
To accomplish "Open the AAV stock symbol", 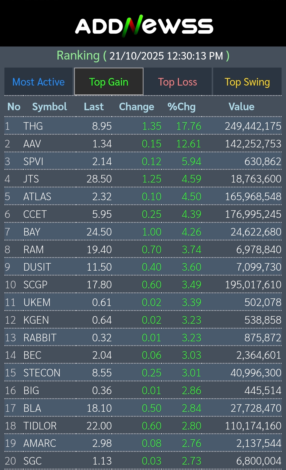I will [32, 144].
